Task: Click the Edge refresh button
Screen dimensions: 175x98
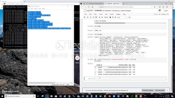Action: 89,7
